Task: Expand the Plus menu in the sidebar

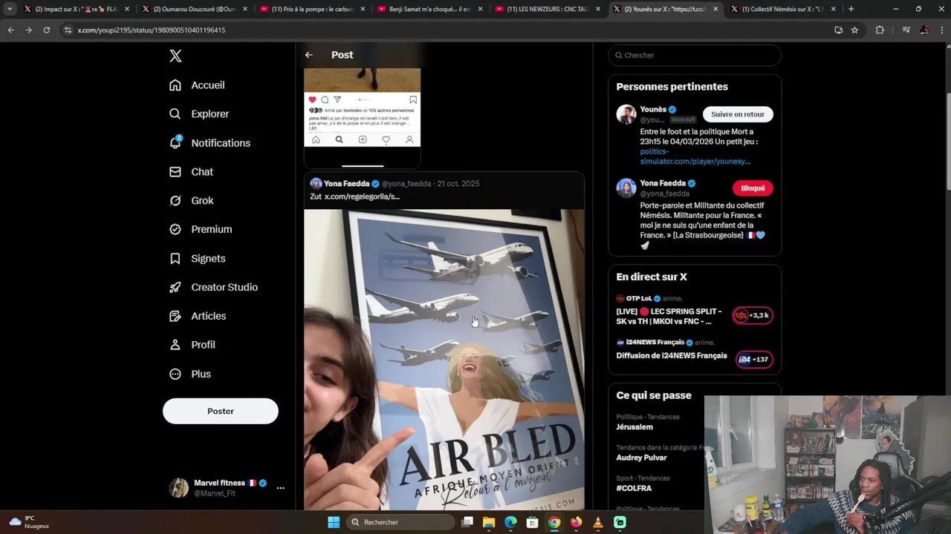Action: point(189,375)
